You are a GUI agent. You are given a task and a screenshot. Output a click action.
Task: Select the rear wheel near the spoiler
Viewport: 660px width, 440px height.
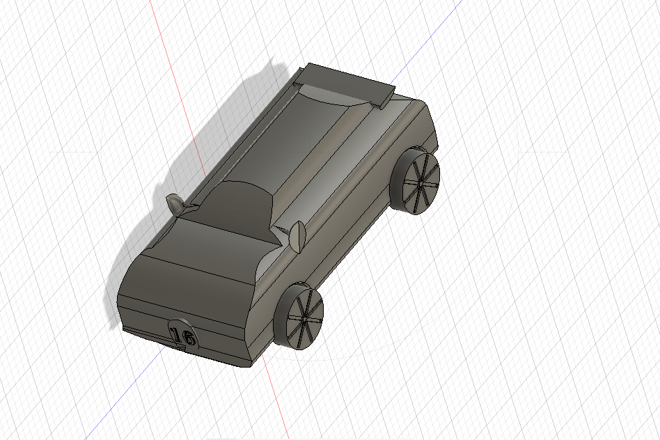pyautogui.click(x=416, y=181)
